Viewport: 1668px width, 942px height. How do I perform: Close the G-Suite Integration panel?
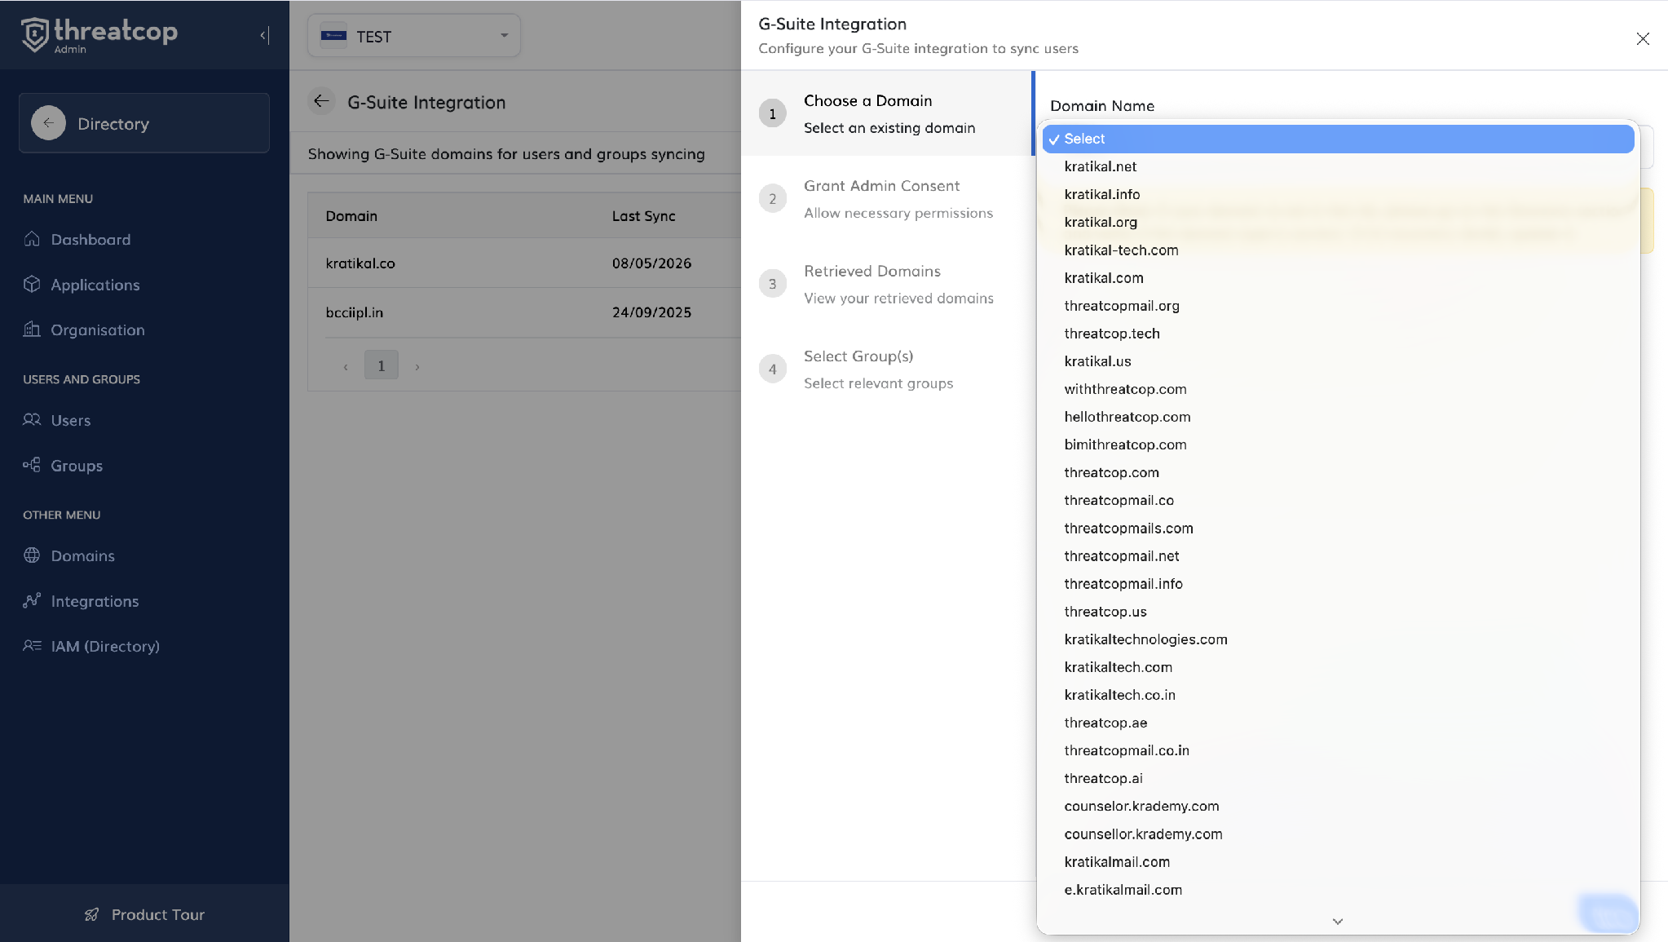click(1643, 38)
